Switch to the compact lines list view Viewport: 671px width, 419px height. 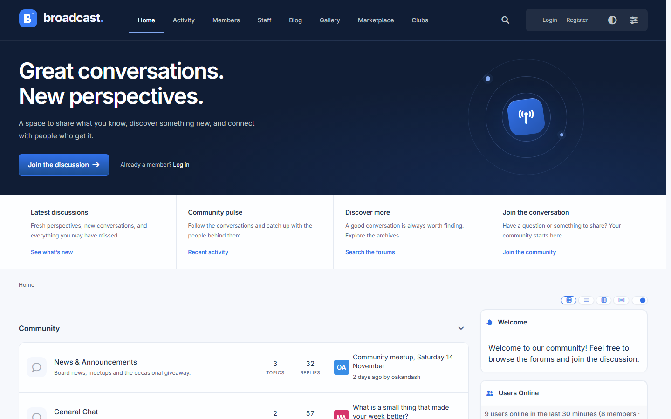coord(586,300)
